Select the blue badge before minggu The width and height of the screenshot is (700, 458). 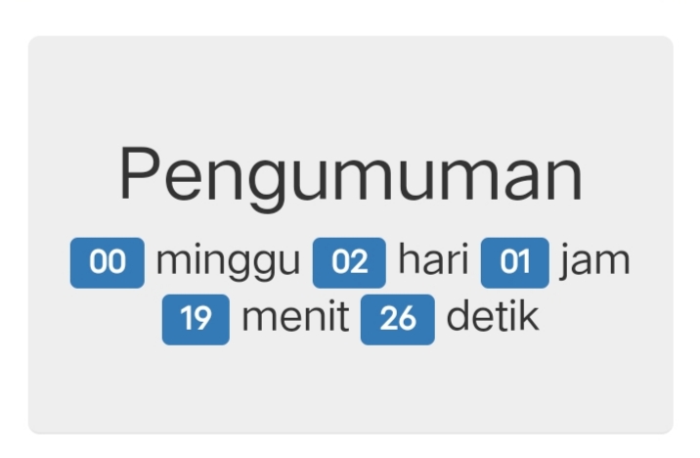[107, 262]
